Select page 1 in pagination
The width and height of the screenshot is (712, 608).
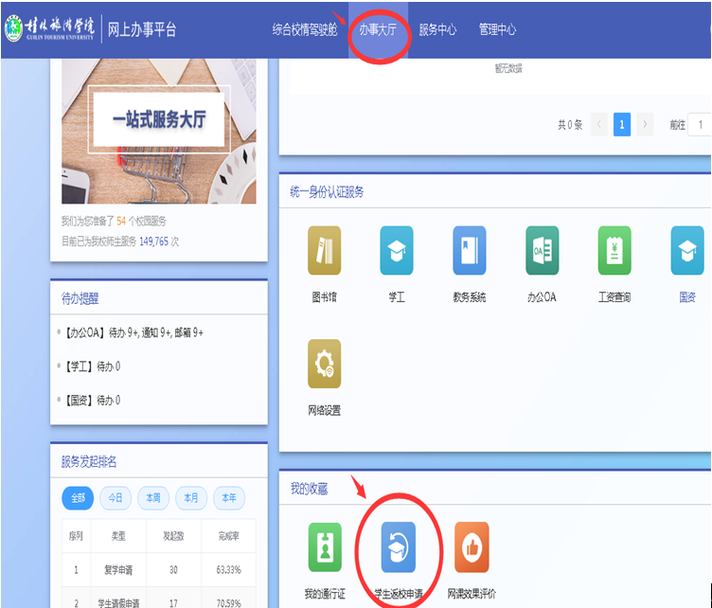pos(622,124)
